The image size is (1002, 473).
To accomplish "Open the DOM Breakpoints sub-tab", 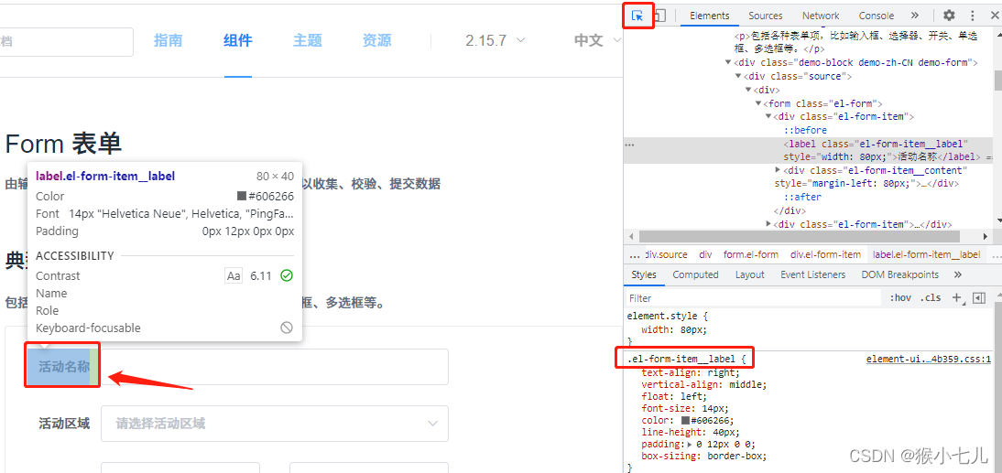I will 899,274.
